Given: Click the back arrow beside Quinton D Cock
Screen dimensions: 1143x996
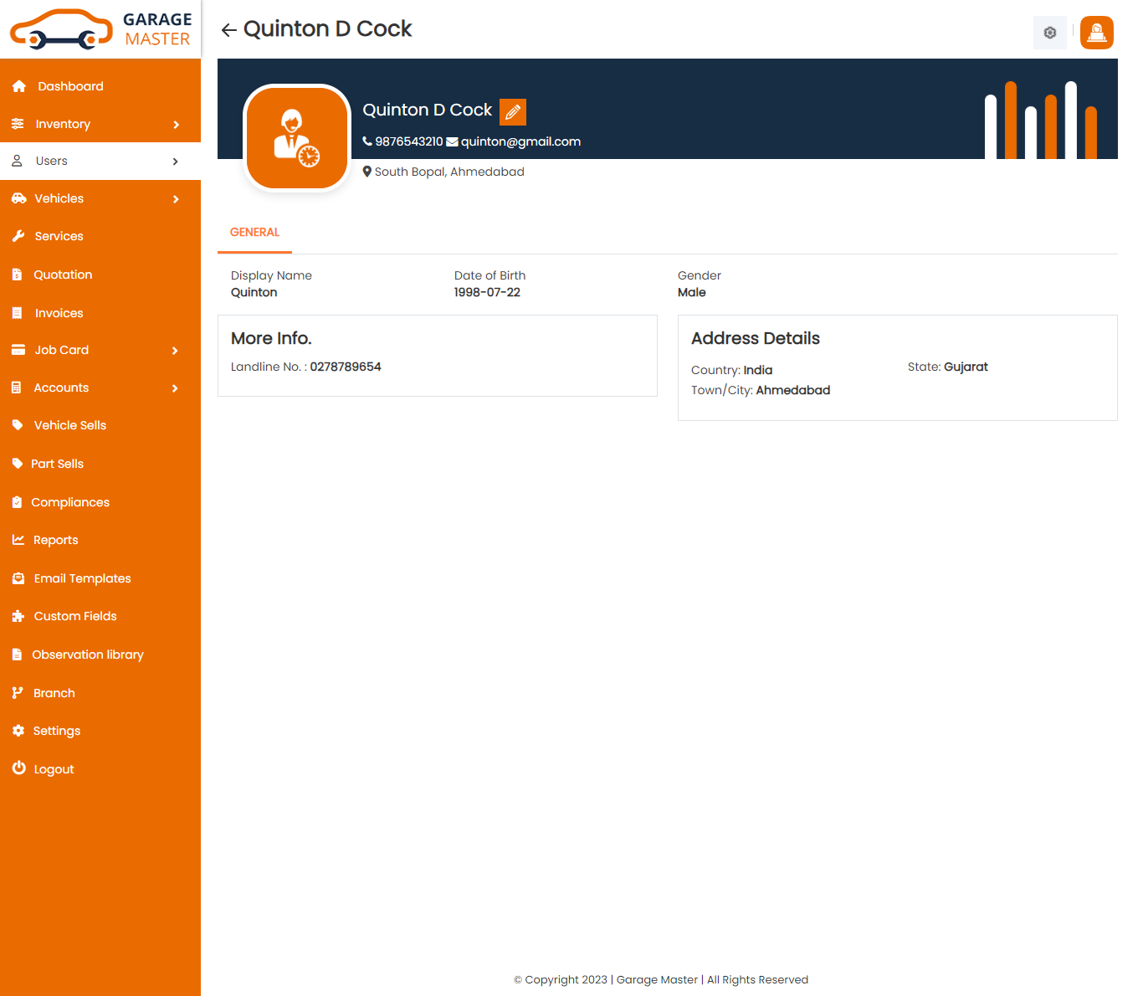Looking at the screenshot, I should click(228, 30).
